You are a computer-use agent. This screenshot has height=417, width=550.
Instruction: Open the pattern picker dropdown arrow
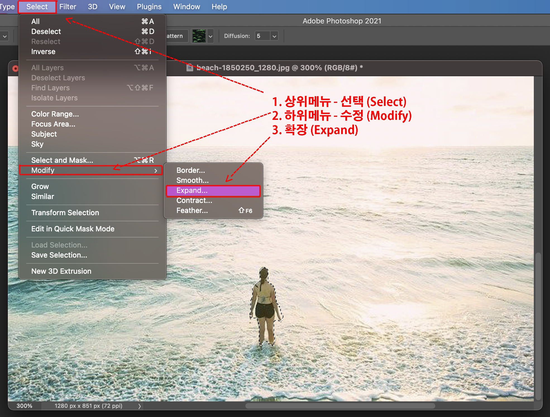211,36
